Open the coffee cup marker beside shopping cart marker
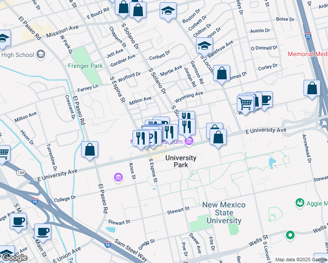The image size is (328, 263). [x=266, y=100]
